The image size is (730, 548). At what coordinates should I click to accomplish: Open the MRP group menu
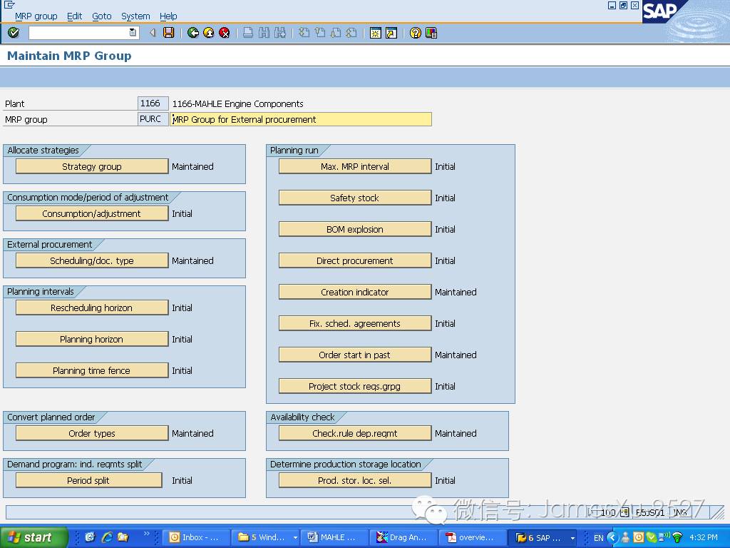pos(36,16)
